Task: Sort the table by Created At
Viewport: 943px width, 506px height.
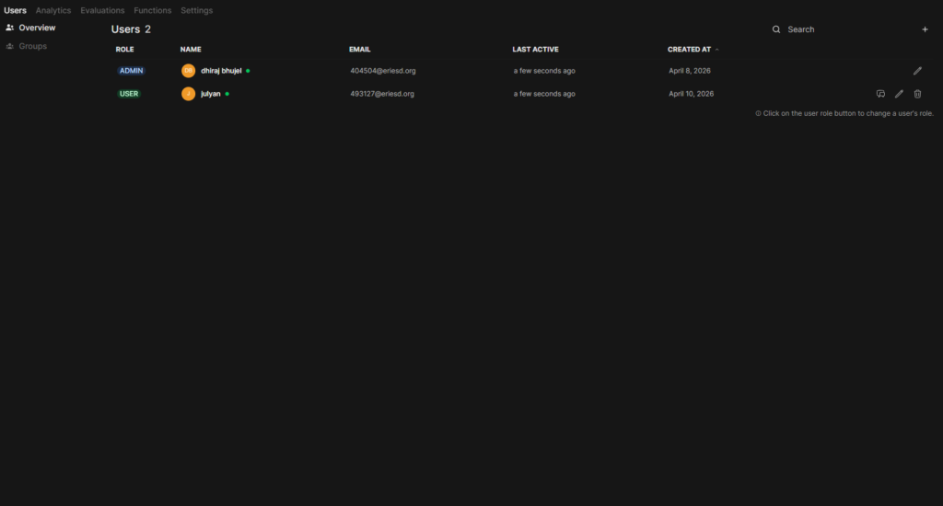Action: (x=690, y=50)
